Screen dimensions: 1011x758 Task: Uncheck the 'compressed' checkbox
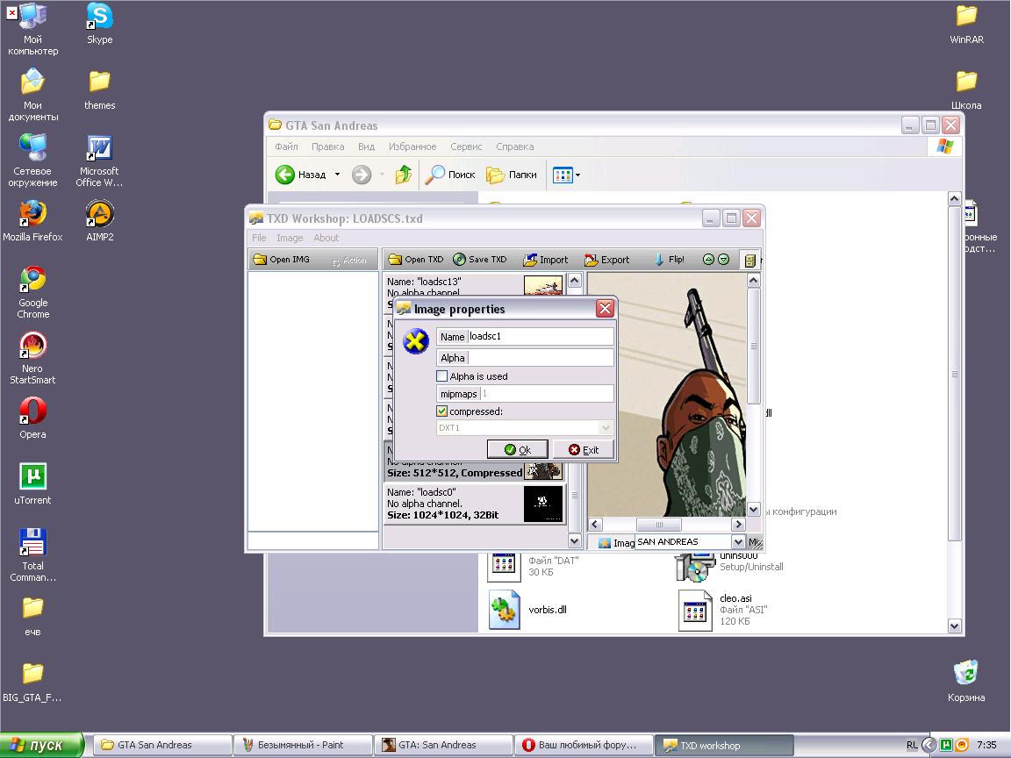coord(442,411)
